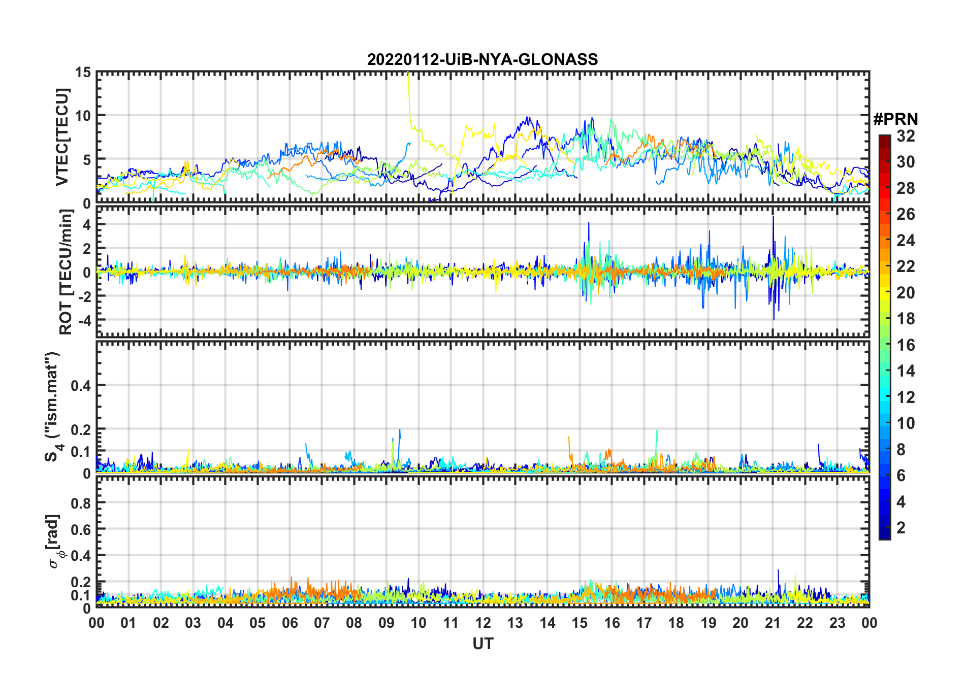Click colorbar tick label 2
Screen dimensions: 966x675
tap(901, 528)
